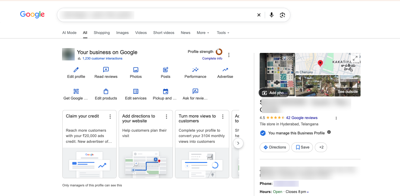Open 42 Google reviews link
Image resolution: width=400 pixels, height=196 pixels.
302,118
